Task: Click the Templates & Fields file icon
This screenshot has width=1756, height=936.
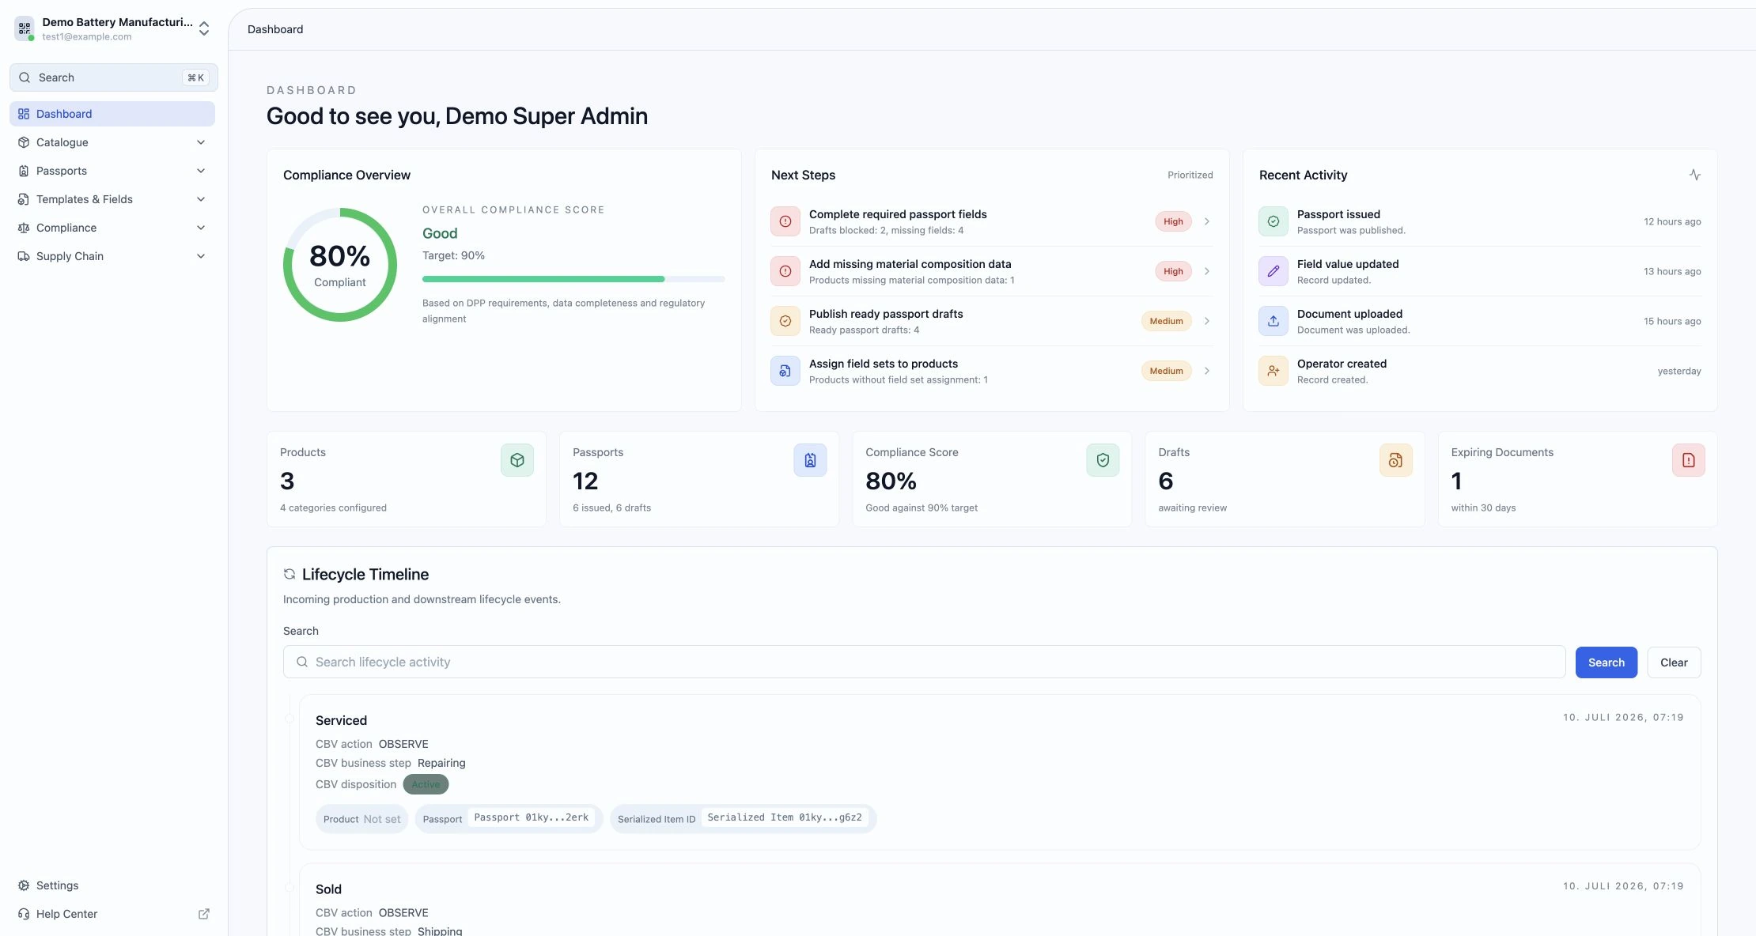Action: pos(24,199)
